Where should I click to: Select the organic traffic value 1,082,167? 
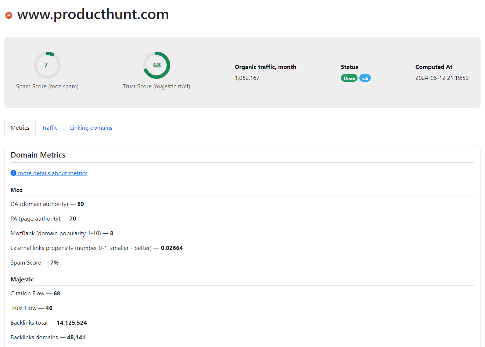tap(247, 78)
